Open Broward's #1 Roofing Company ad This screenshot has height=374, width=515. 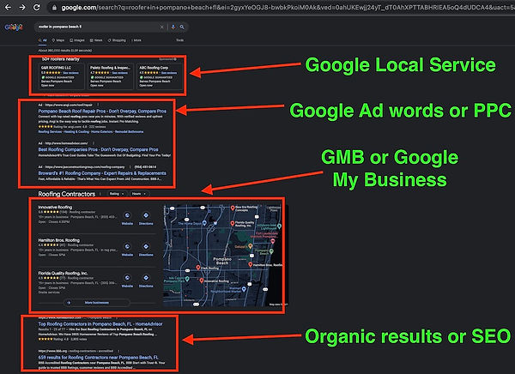click(x=102, y=173)
